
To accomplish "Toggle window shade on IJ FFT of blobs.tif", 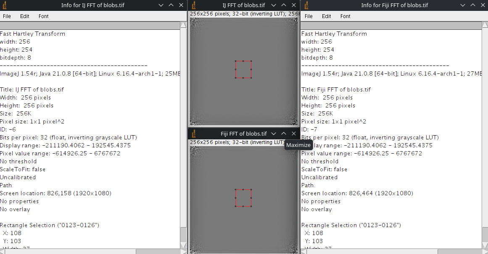I will [273, 5].
